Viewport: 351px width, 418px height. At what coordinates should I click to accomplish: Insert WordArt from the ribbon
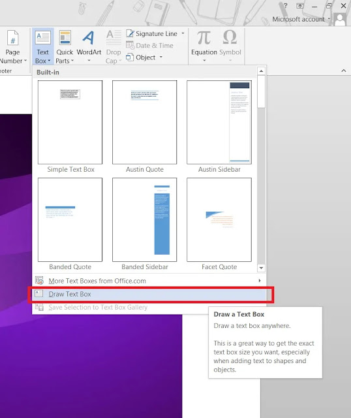[89, 46]
